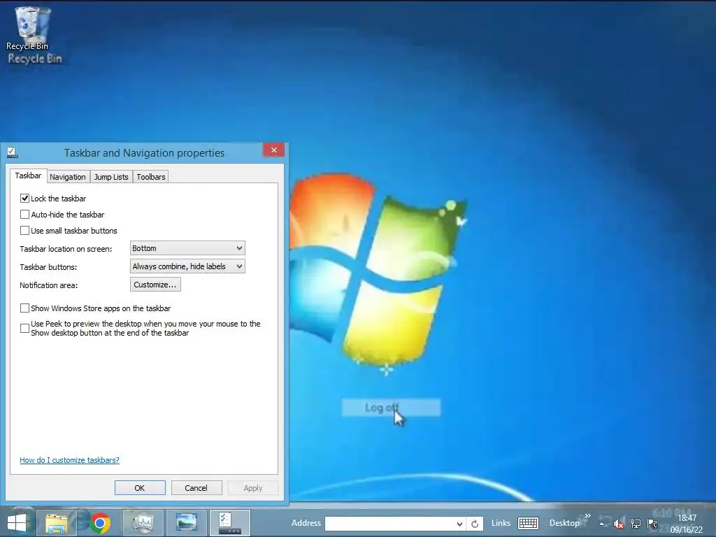Open the network tray icon
Viewport: 716px width, 537px height.
click(635, 524)
